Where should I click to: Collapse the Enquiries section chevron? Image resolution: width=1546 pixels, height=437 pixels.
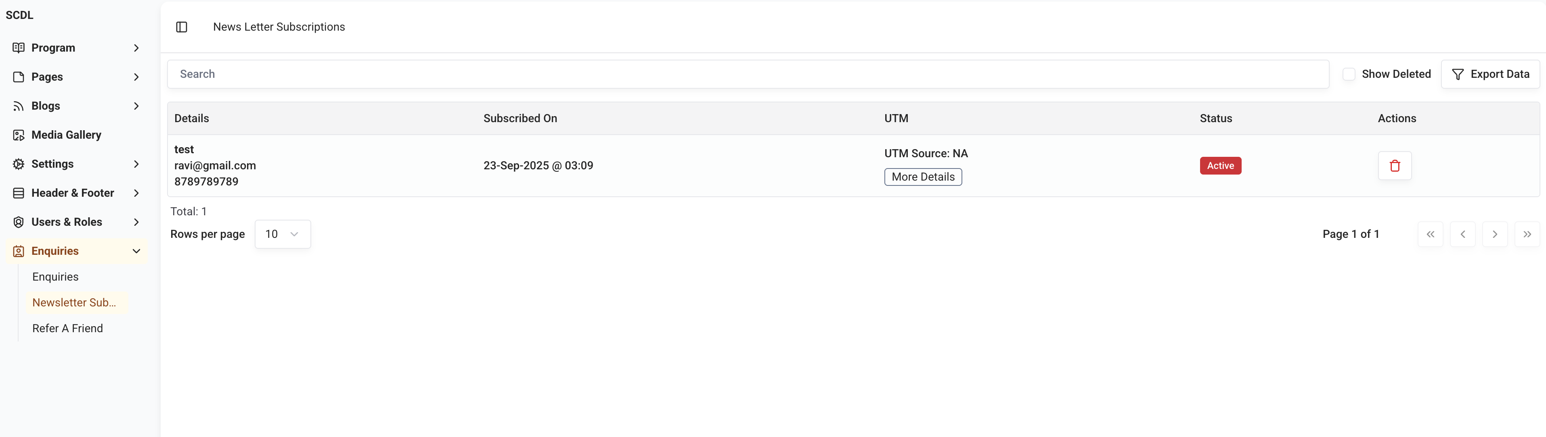[x=136, y=251]
